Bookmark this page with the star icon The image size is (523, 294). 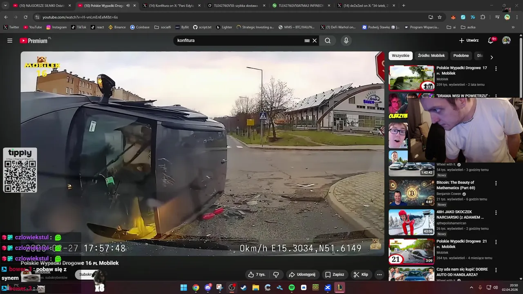(440, 17)
